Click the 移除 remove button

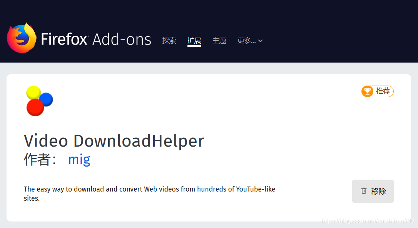(x=373, y=191)
